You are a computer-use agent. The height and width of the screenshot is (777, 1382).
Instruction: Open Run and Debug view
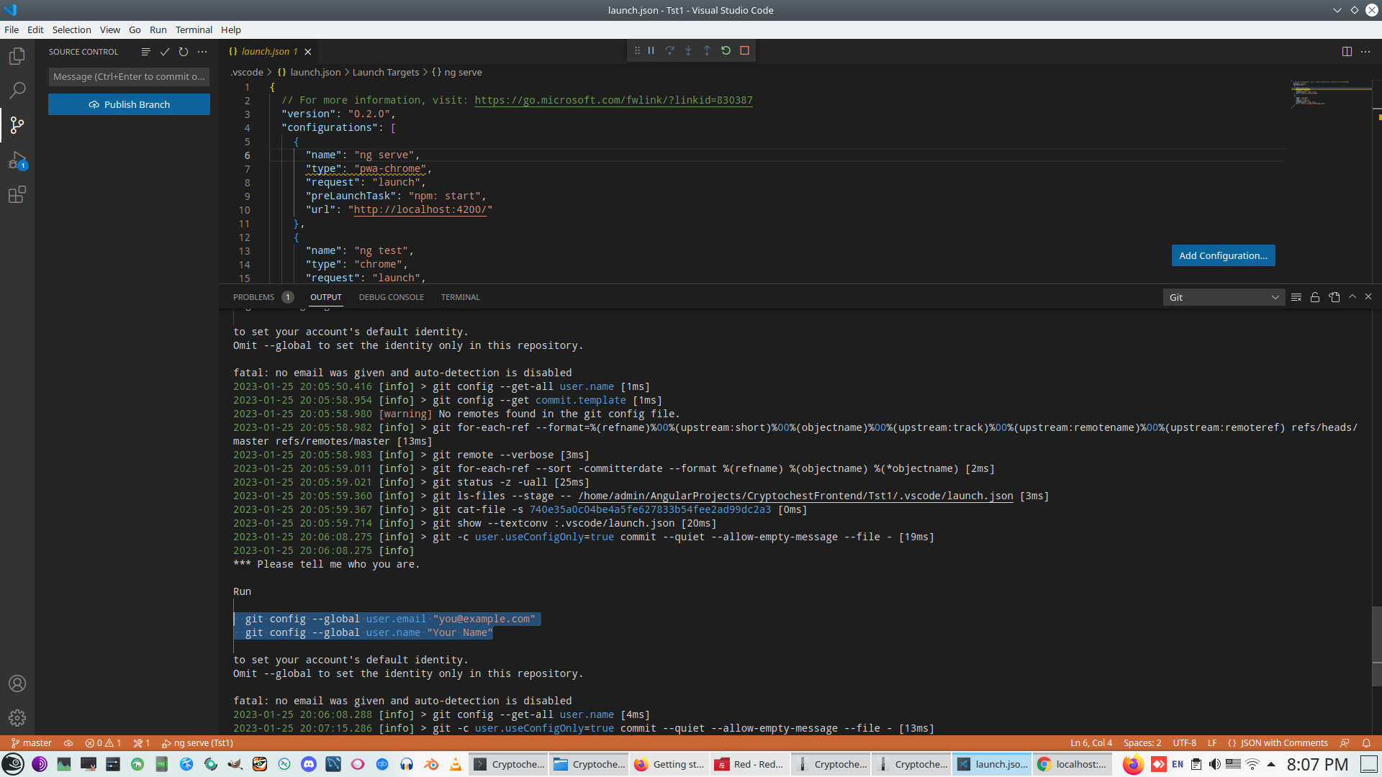tap(17, 160)
